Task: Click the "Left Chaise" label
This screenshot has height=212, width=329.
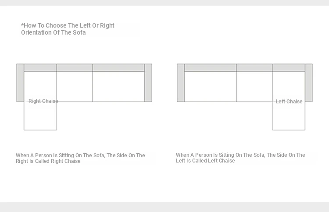Action: click(289, 102)
